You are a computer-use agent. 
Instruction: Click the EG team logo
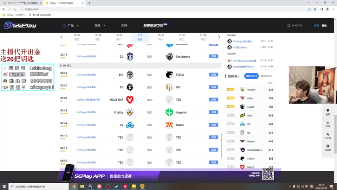130,87
